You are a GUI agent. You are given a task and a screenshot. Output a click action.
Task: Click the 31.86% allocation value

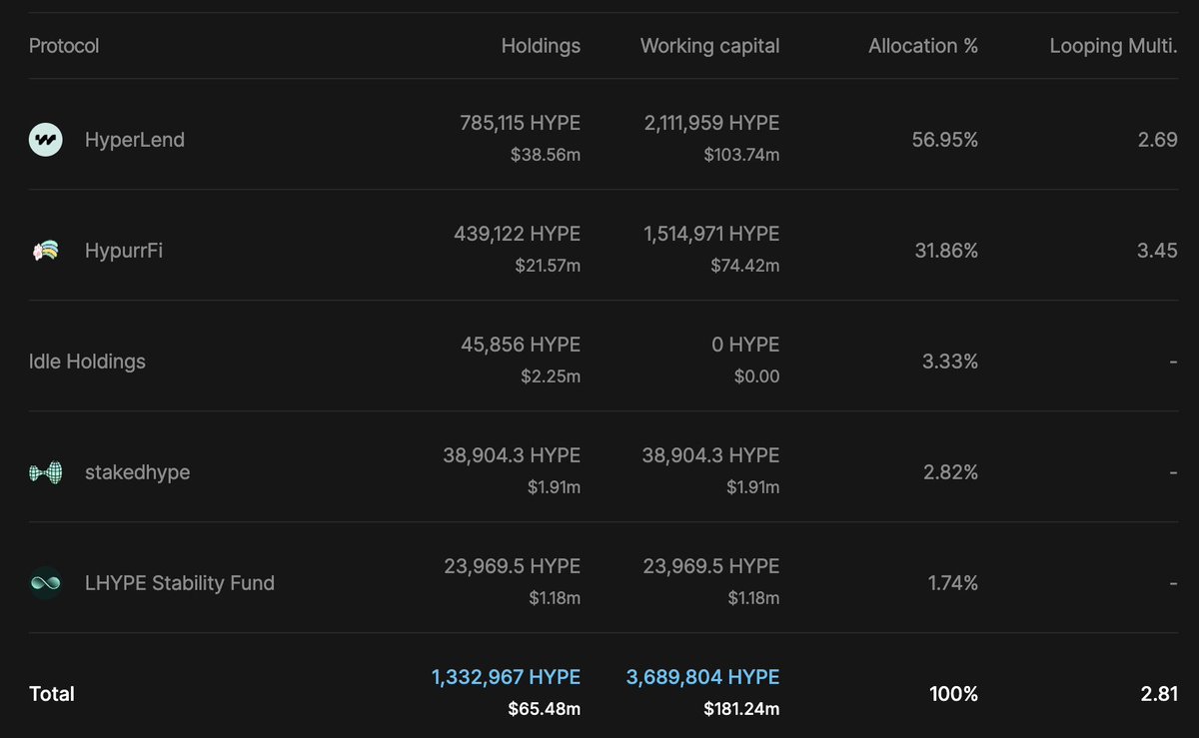[x=946, y=251]
